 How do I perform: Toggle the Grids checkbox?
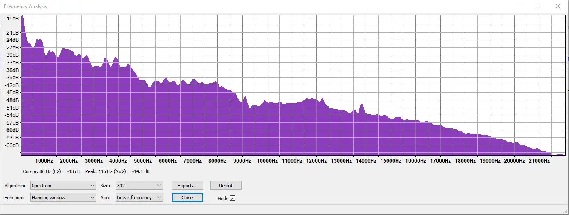click(232, 198)
